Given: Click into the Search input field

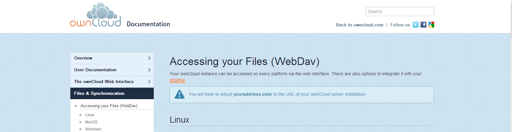Looking at the screenshot, I should tap(400, 11).
